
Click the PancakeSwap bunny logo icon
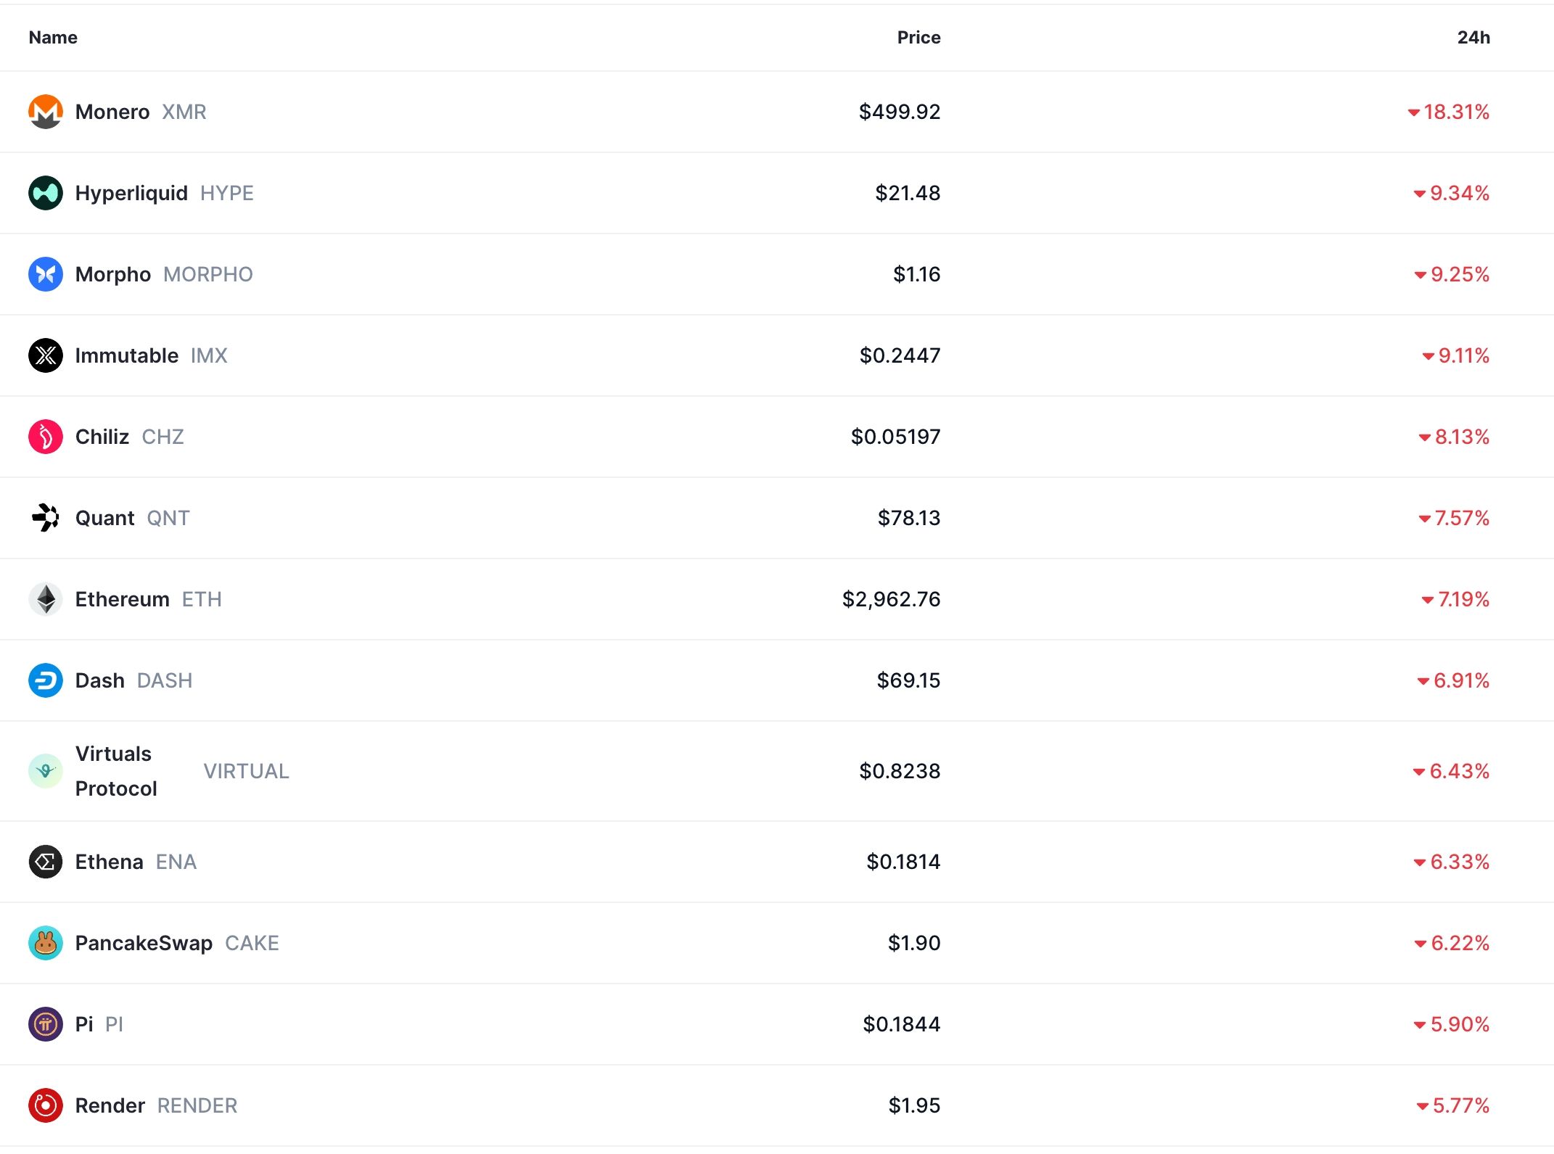pos(45,943)
